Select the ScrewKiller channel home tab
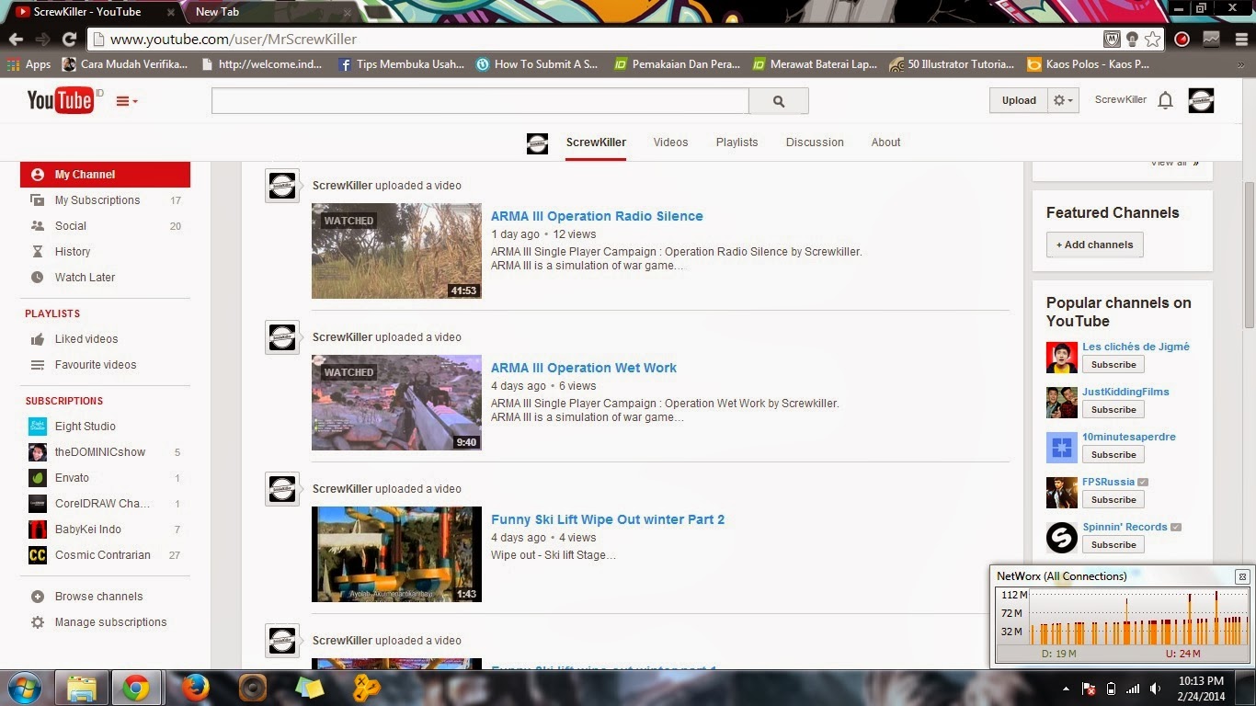The height and width of the screenshot is (706, 1256). coord(596,142)
